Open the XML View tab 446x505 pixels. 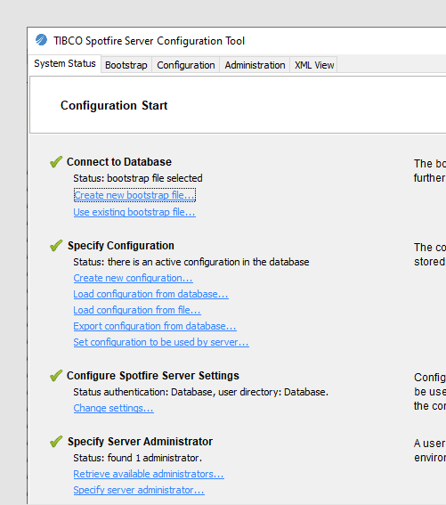pyautogui.click(x=314, y=65)
